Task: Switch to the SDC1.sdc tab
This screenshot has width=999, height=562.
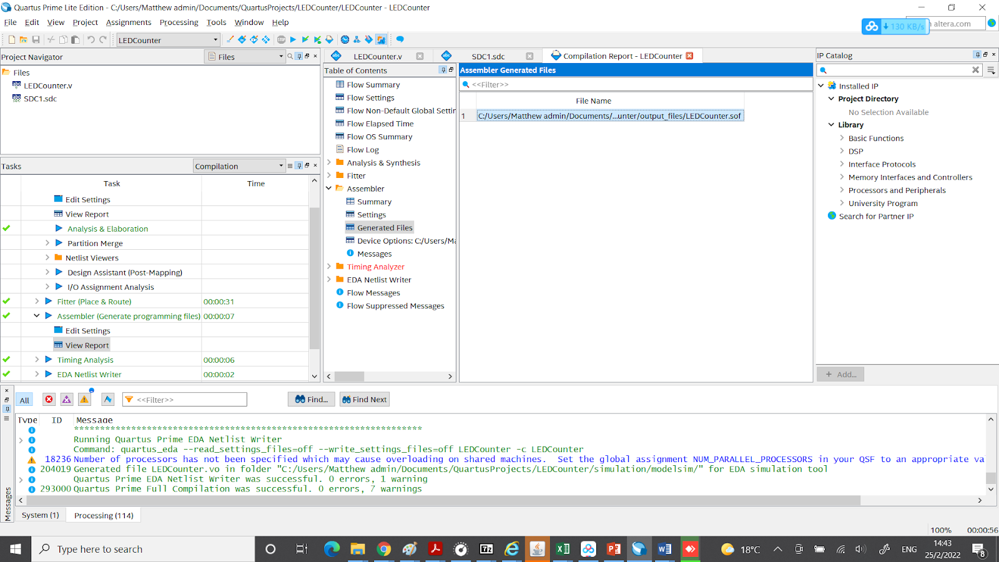Action: tap(488, 56)
